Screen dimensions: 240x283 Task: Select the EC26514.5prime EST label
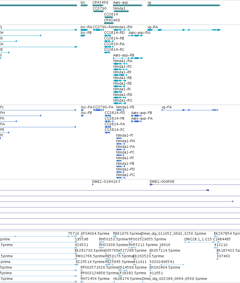point(90,262)
